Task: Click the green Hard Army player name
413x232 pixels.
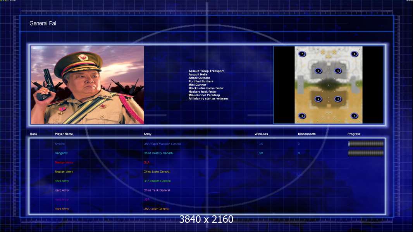Action: coord(62,181)
